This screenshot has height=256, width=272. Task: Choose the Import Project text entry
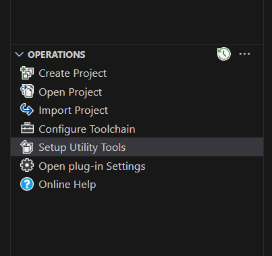[74, 110]
